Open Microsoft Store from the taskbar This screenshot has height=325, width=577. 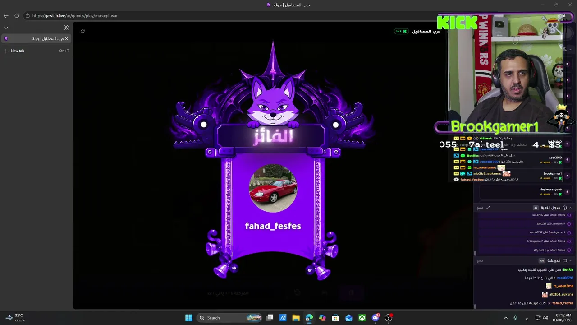point(335,318)
